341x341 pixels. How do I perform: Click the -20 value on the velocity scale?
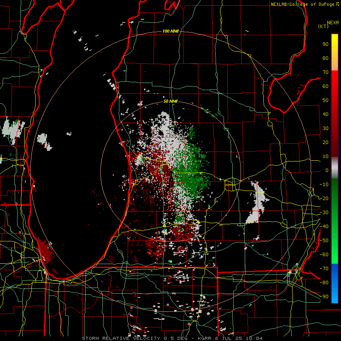[x=324, y=198]
